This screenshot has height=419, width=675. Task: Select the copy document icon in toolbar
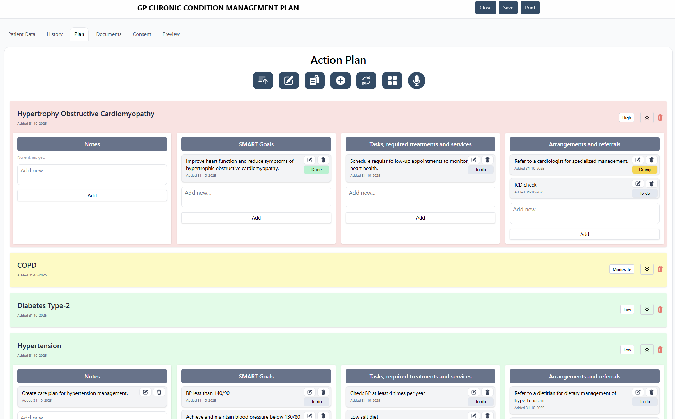click(x=314, y=80)
